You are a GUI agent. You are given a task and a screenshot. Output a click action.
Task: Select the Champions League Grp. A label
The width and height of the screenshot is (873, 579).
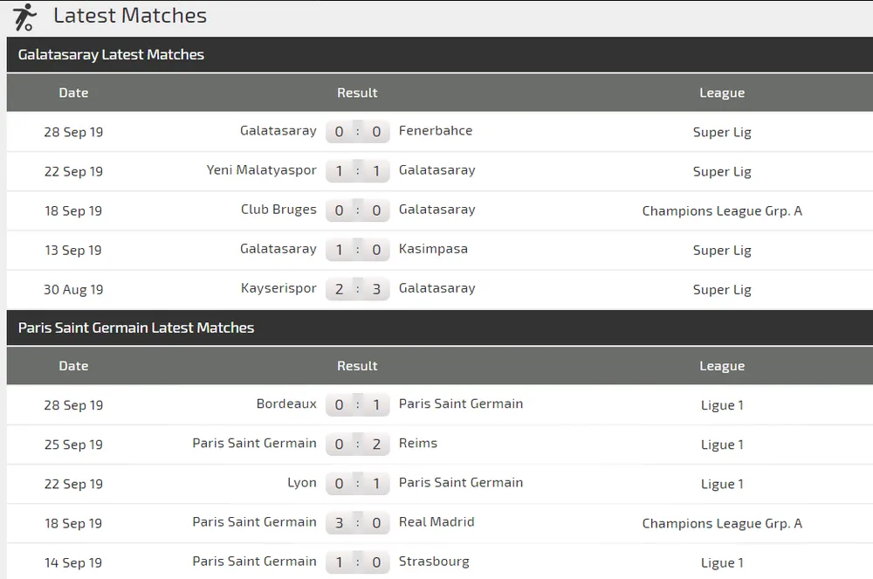point(722,210)
